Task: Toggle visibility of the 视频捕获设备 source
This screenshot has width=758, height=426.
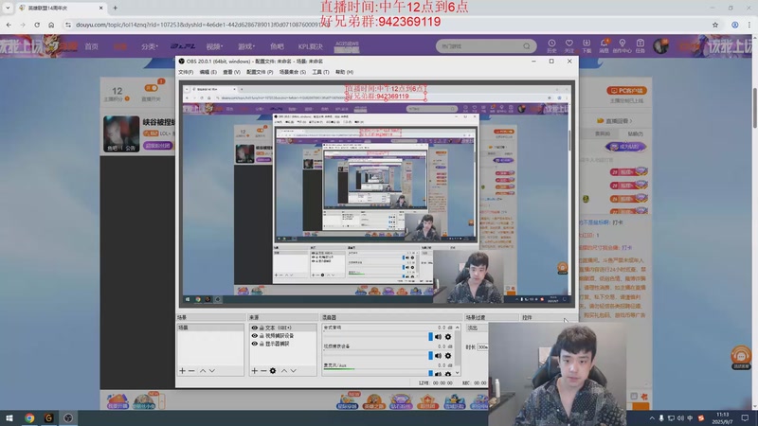Action: [254, 336]
